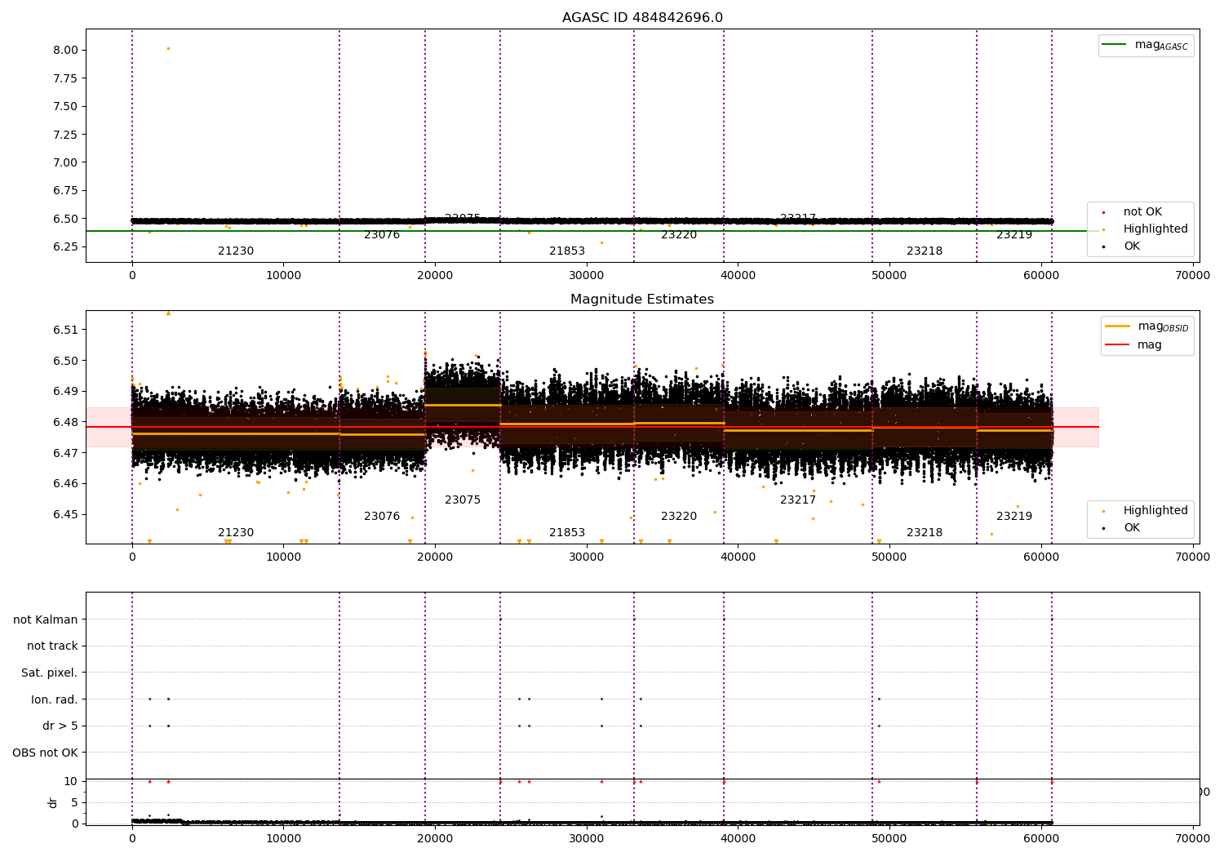Click the 'dr > 5' axis label
Screen dimensions: 1224x857
60,726
